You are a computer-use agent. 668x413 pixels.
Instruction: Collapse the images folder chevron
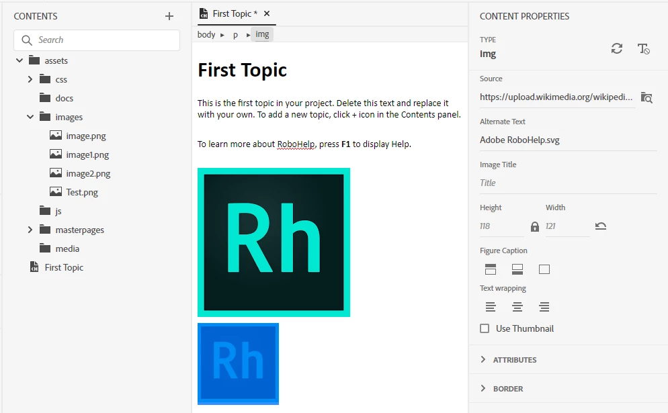coord(30,117)
